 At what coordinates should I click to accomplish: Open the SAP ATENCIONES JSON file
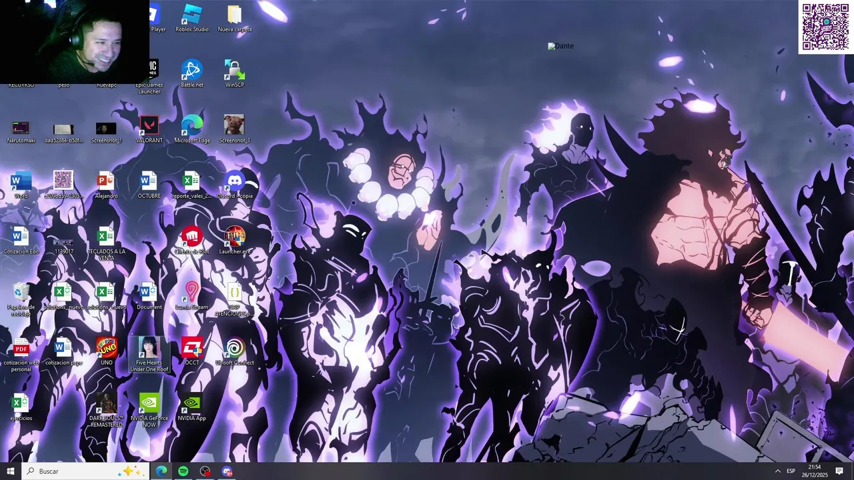234,299
